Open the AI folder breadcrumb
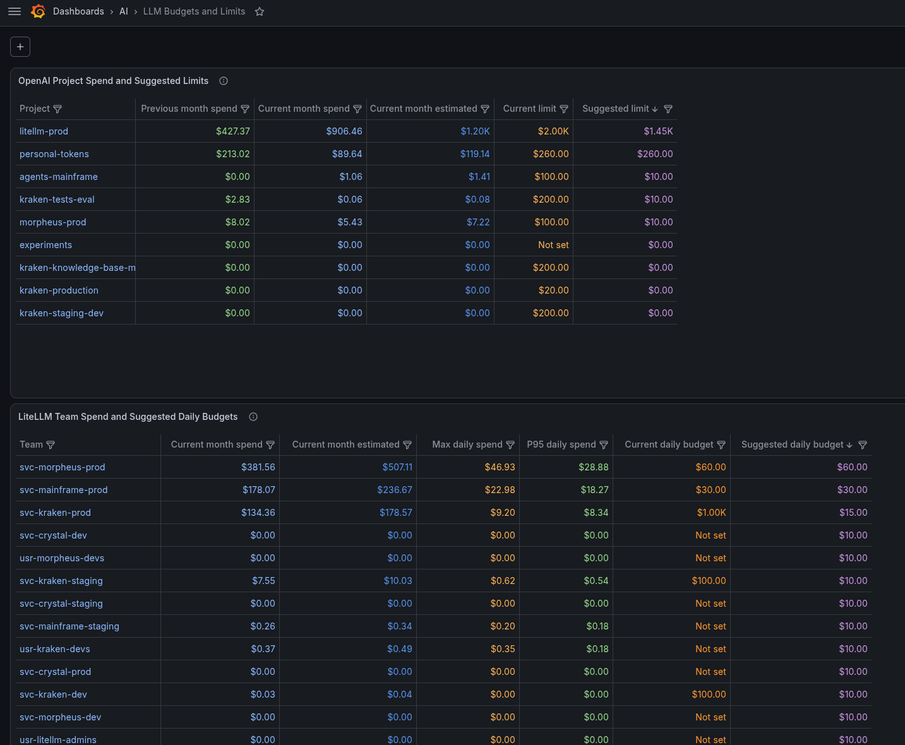Viewport: 905px width, 745px height. point(124,11)
